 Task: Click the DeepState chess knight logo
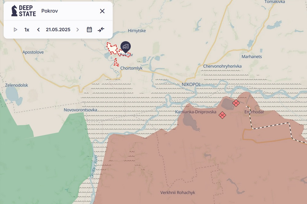(x=14, y=11)
